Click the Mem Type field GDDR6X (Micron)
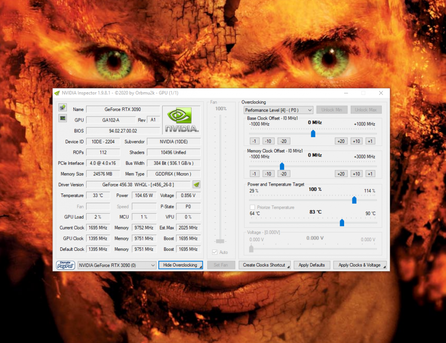The height and width of the screenshot is (343, 446). (x=174, y=174)
